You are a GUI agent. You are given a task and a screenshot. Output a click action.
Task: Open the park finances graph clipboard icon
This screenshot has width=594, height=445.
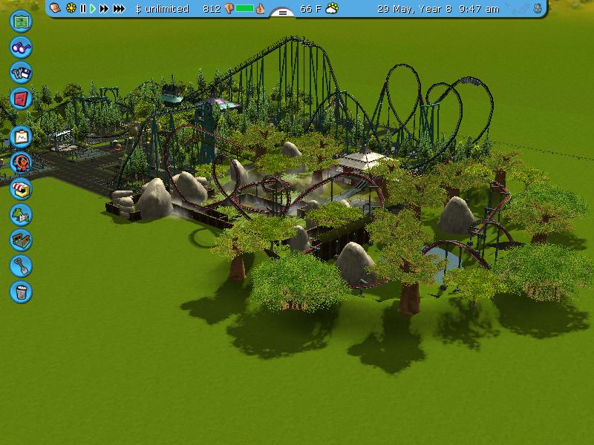tap(21, 137)
